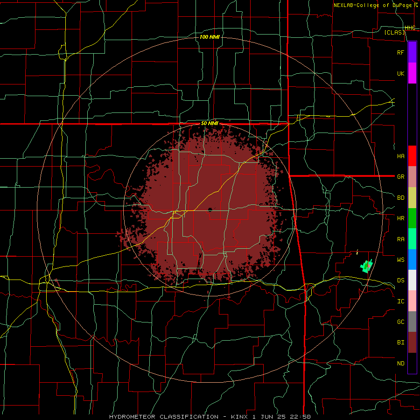Click the purple RF color swatch
Viewport: 420px width, 420px height.
tap(412, 52)
